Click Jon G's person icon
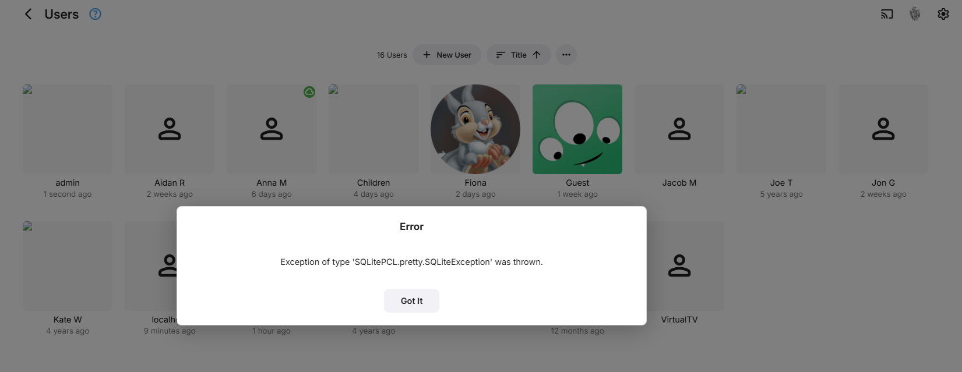The height and width of the screenshot is (372, 962). point(883,129)
